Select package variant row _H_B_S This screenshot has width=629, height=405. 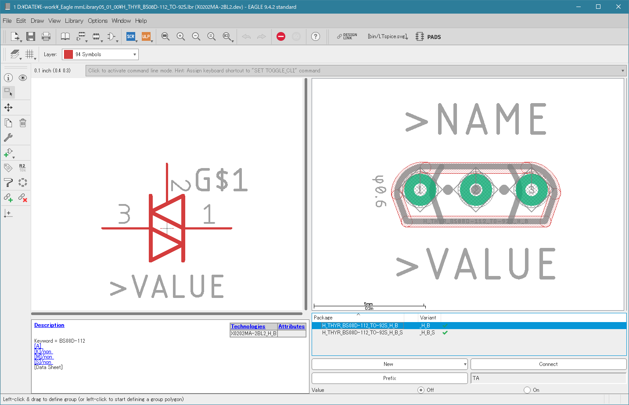point(469,333)
